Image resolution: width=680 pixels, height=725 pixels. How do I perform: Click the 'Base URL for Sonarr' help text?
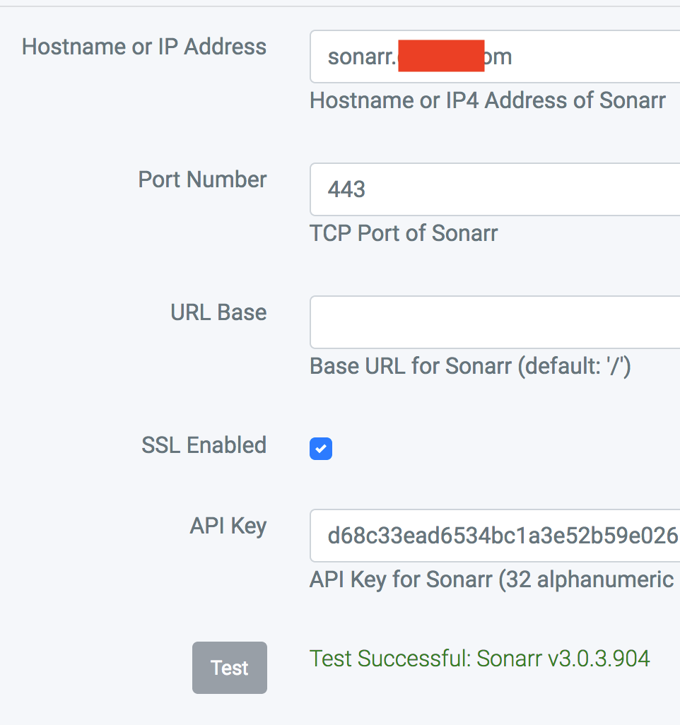click(x=470, y=366)
